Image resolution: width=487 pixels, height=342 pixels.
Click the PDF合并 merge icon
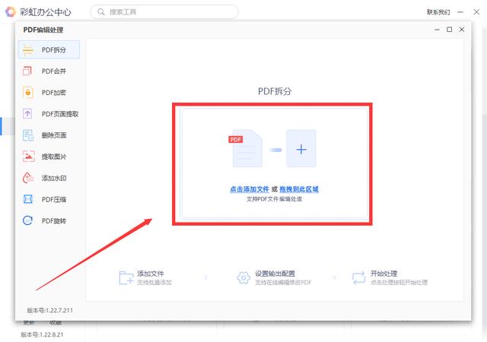[x=27, y=71]
